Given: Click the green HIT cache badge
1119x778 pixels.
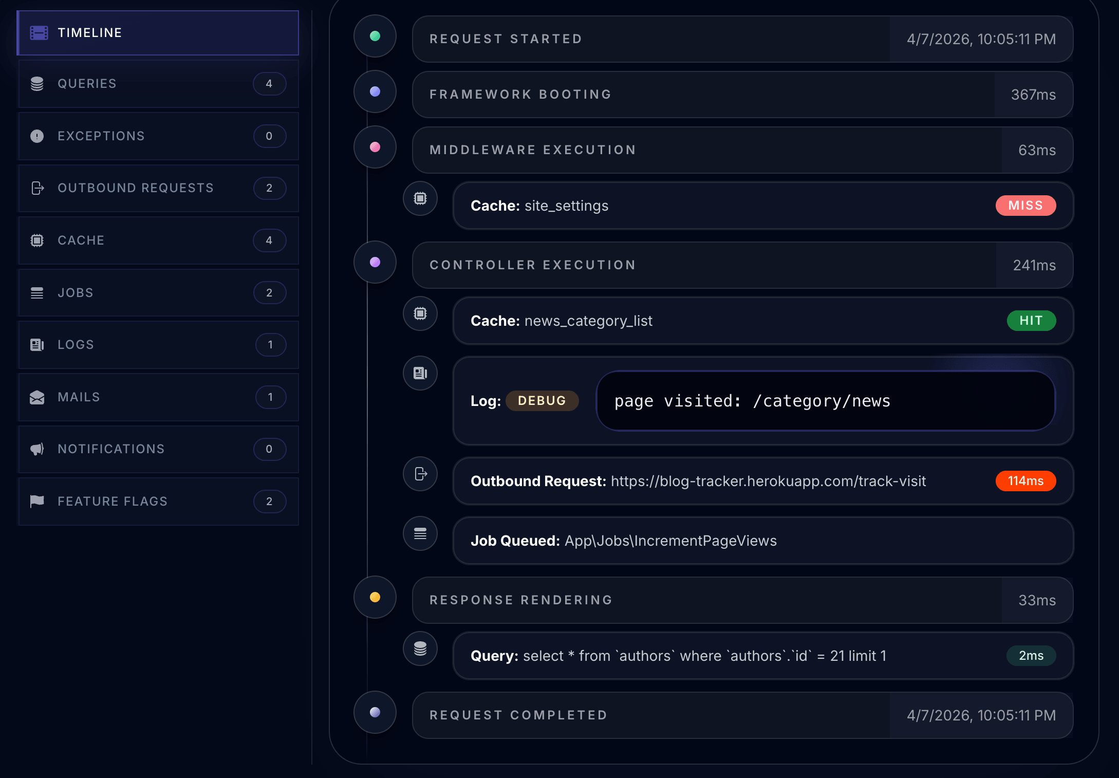Looking at the screenshot, I should tap(1031, 321).
